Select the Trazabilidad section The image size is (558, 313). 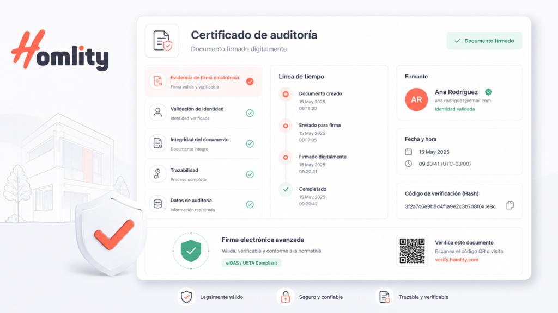coord(203,174)
